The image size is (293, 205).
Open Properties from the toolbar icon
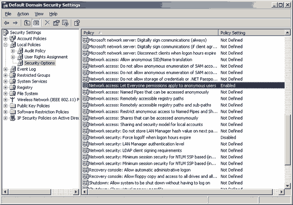pyautogui.click(x=56, y=23)
